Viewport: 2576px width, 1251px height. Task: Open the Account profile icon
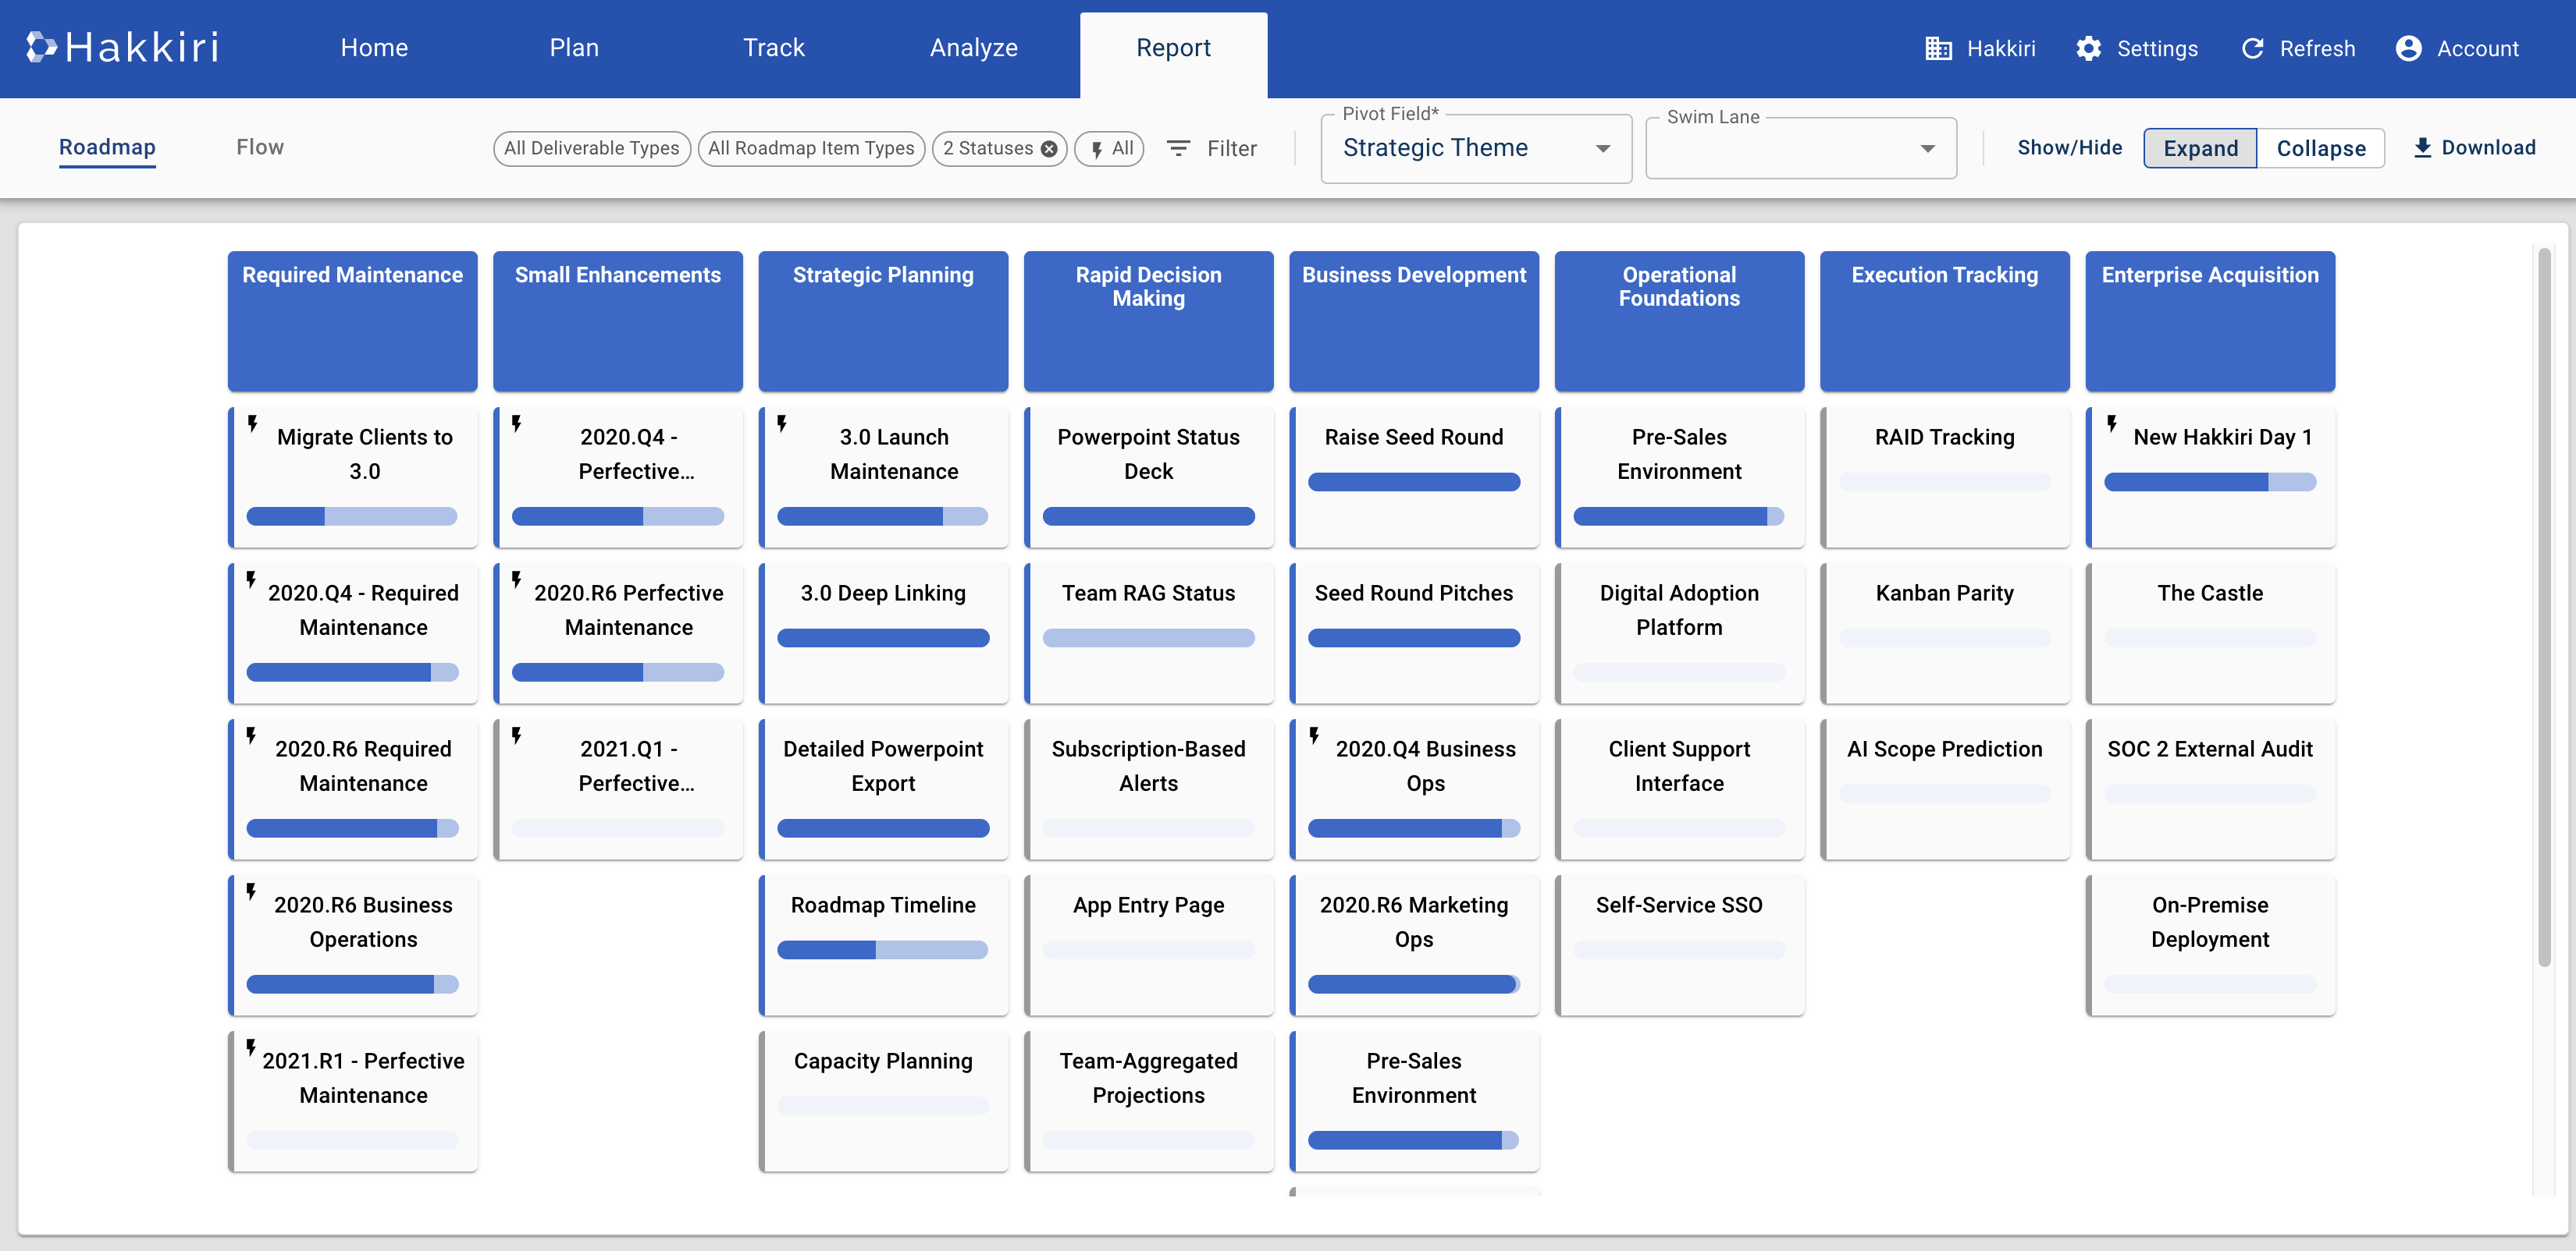pyautogui.click(x=2408, y=48)
